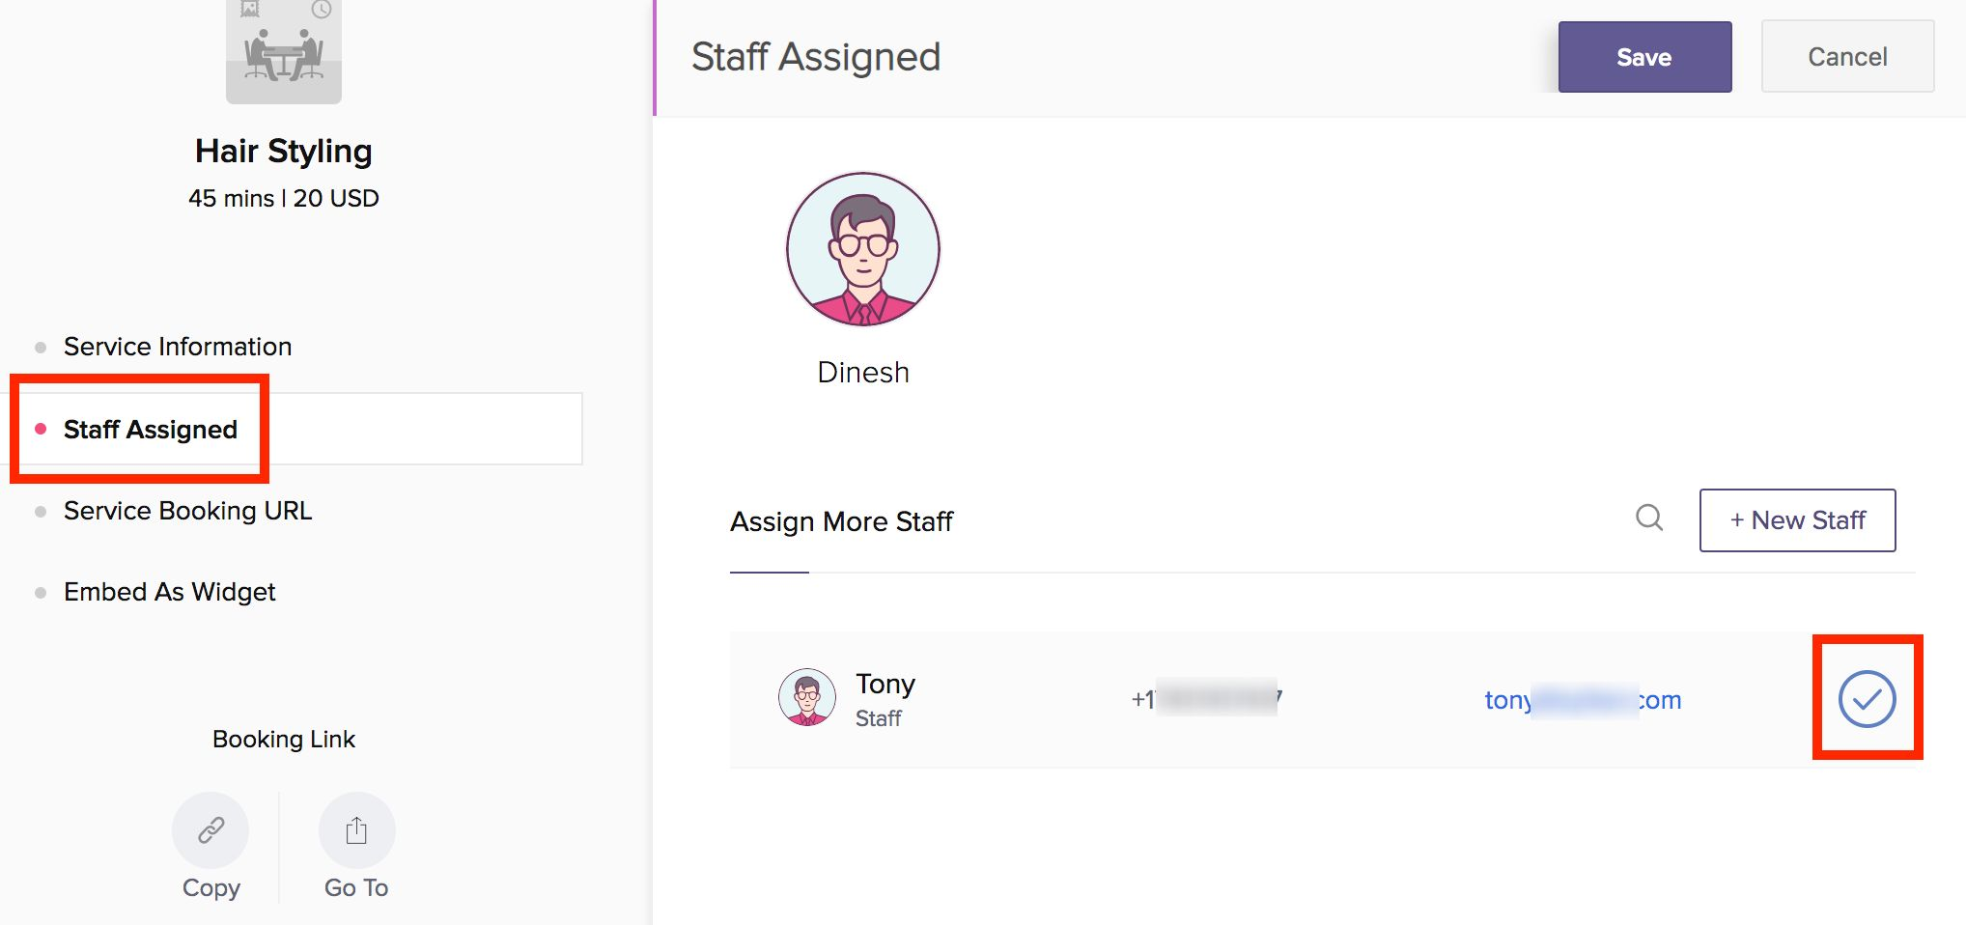
Task: Select the Staff Assigned menu item
Action: click(151, 430)
